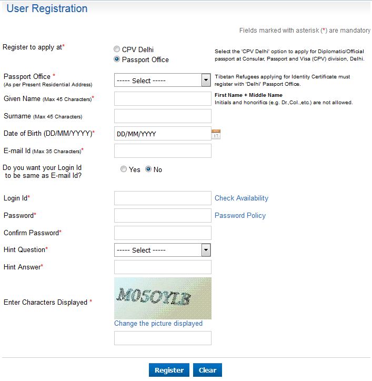Click the Confirm Password field

163,233
